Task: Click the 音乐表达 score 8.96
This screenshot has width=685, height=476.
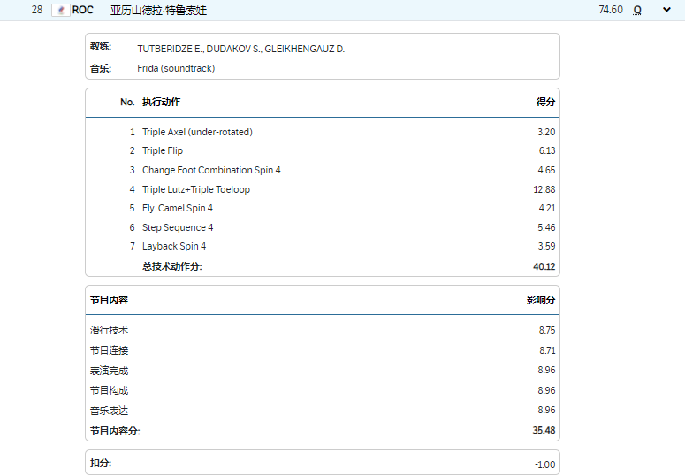Action: pyautogui.click(x=546, y=410)
